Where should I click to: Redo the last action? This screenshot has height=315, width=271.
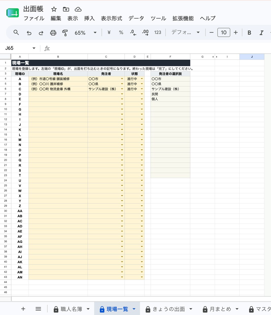(41, 33)
